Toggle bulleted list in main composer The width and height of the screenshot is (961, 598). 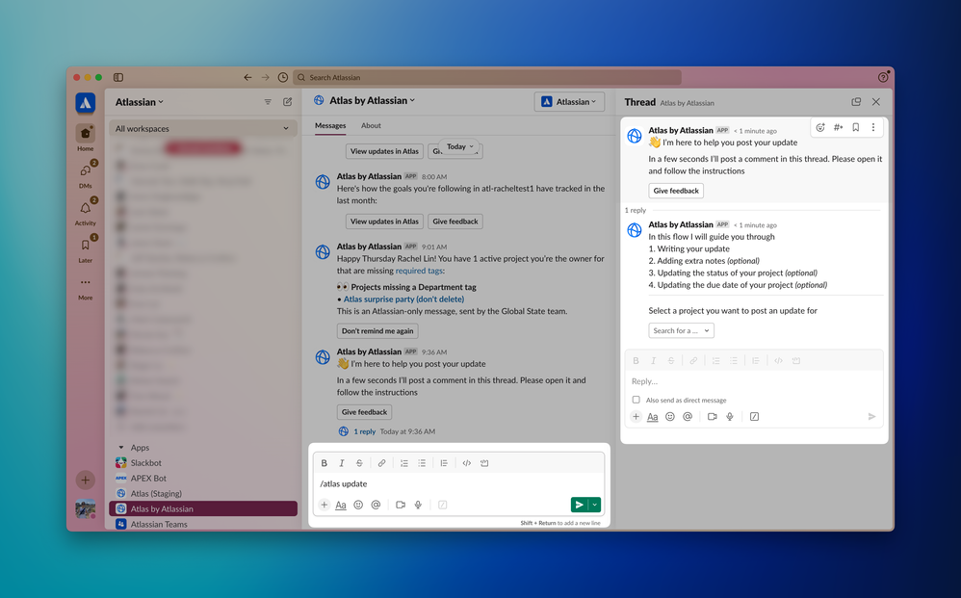tap(422, 463)
